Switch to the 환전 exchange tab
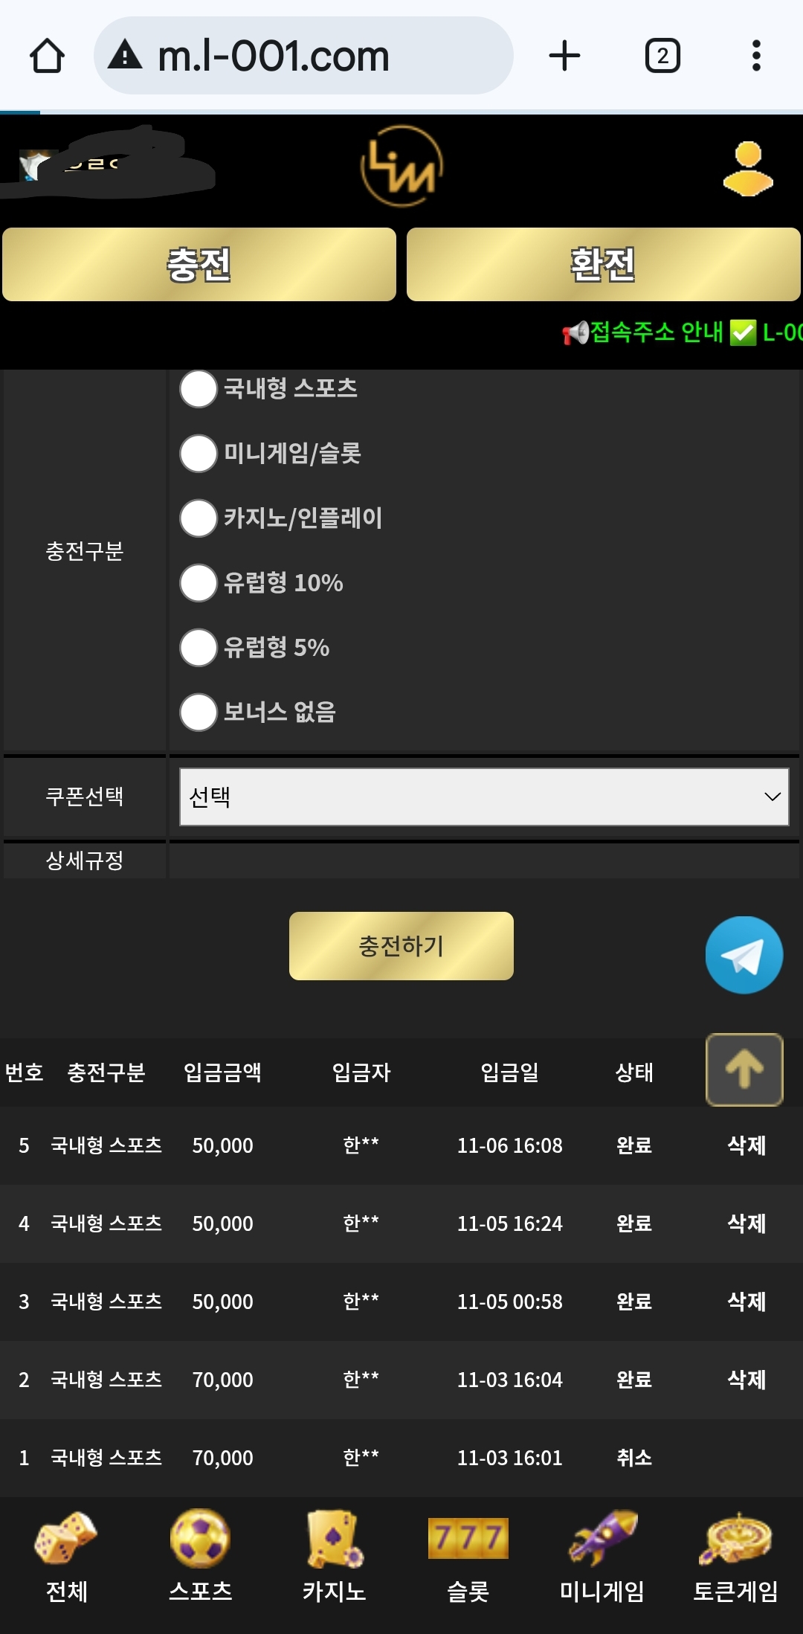The image size is (803, 1634). (604, 265)
